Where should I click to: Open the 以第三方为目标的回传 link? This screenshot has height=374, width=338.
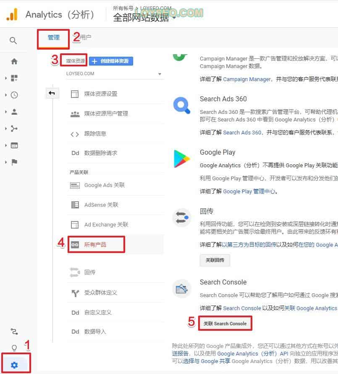point(249,245)
